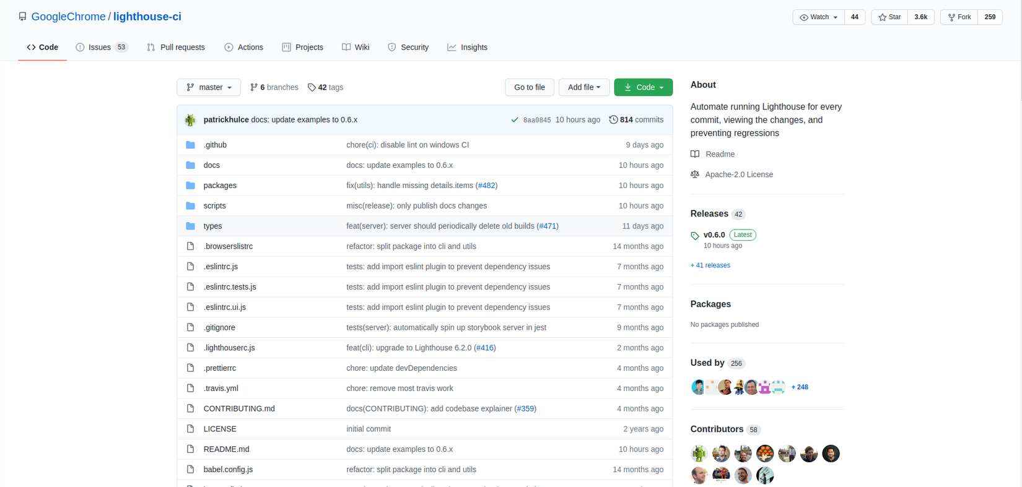Click the Go to file button
1022x487 pixels.
coord(530,87)
